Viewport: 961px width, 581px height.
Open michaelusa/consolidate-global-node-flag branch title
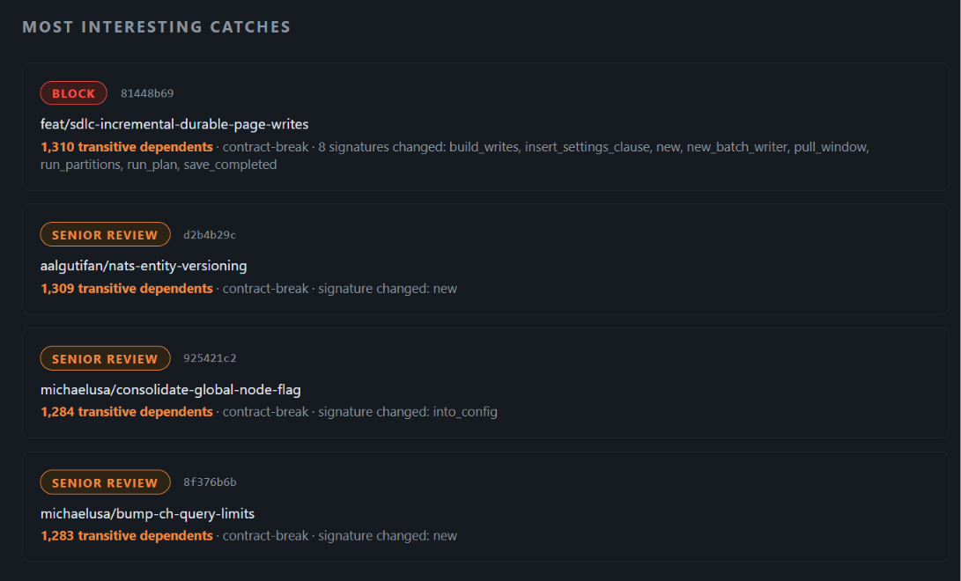coord(170,389)
